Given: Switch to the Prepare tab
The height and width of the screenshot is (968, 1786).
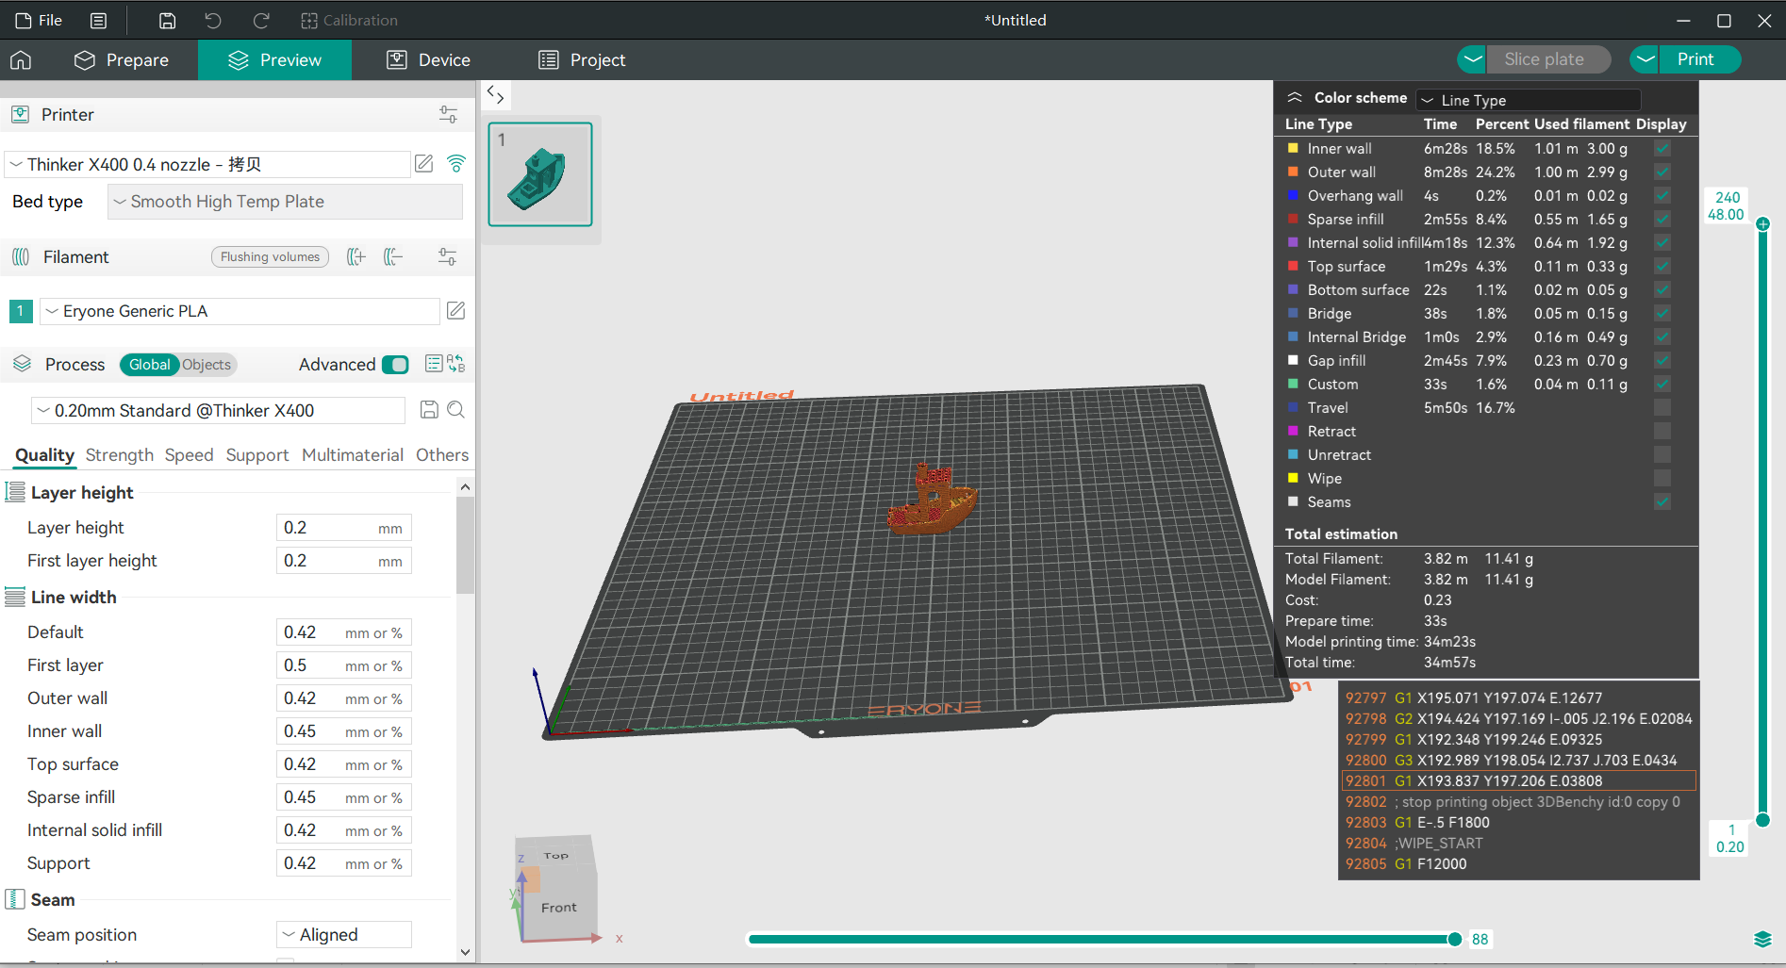Looking at the screenshot, I should [122, 60].
